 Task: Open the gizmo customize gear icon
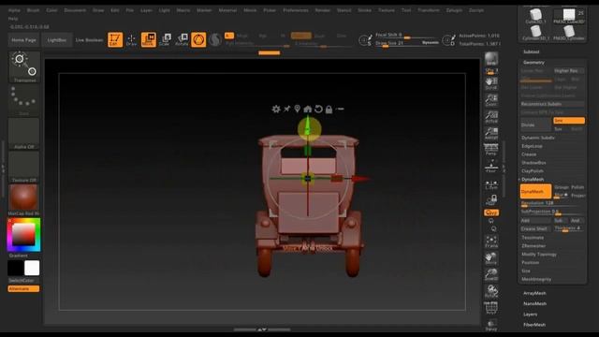[x=276, y=110]
